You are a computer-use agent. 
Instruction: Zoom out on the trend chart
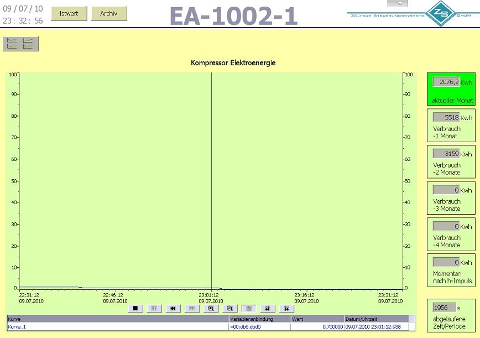(x=229, y=309)
